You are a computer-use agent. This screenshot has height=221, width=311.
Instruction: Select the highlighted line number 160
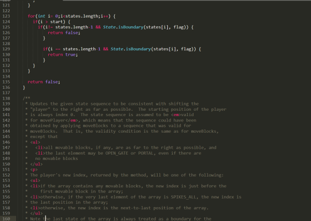6,219
